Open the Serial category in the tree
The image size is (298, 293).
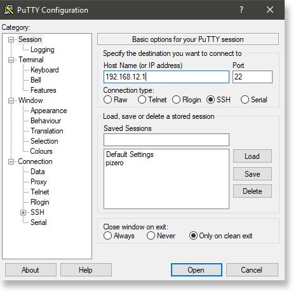coord(39,222)
